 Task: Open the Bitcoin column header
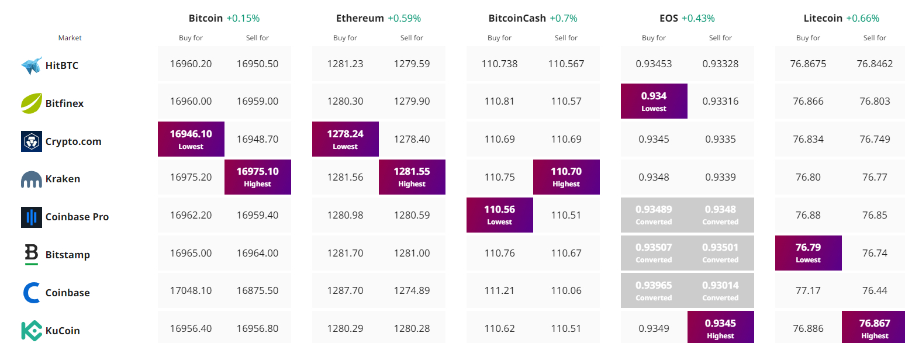click(x=206, y=18)
